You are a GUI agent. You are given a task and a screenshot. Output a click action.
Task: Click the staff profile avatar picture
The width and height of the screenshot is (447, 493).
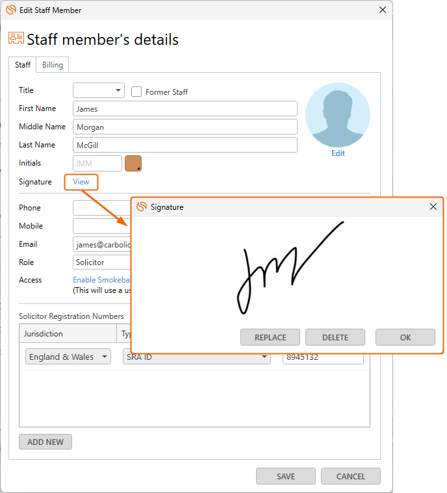click(x=338, y=115)
